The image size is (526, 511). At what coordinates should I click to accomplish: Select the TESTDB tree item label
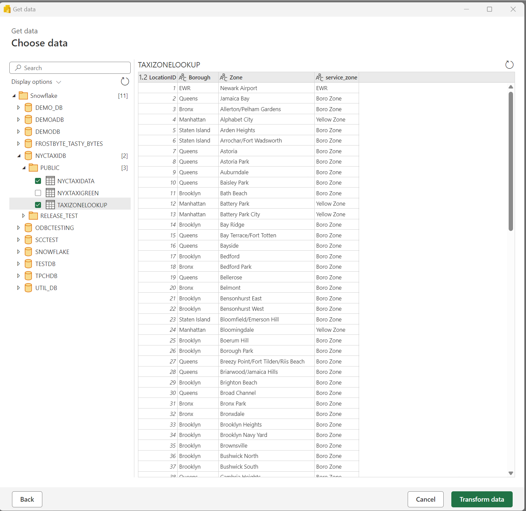(45, 264)
